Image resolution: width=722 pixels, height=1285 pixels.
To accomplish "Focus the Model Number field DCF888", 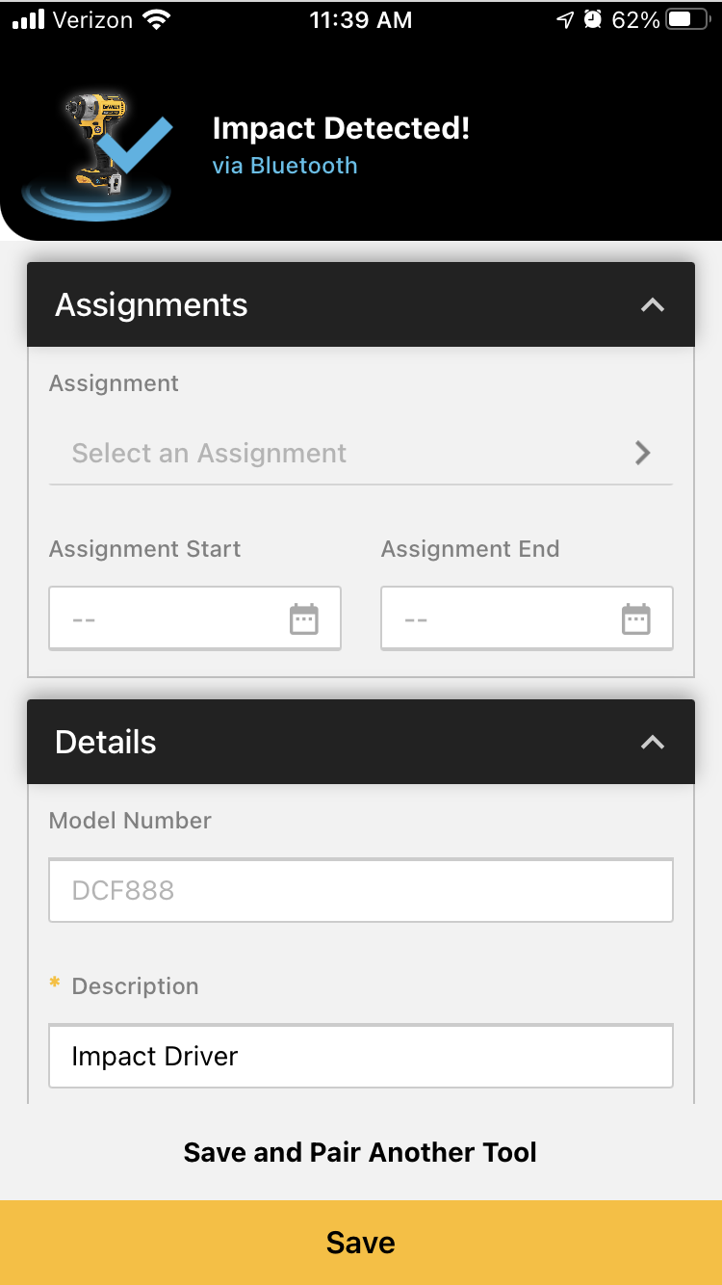I will click(x=361, y=890).
